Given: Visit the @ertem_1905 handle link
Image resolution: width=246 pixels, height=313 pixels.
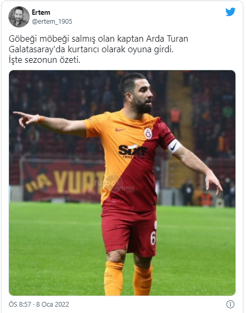Looking at the screenshot, I should tap(52, 21).
